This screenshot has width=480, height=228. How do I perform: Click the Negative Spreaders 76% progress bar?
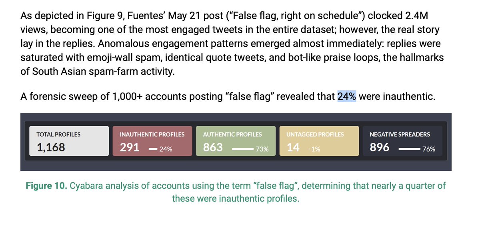click(x=409, y=149)
